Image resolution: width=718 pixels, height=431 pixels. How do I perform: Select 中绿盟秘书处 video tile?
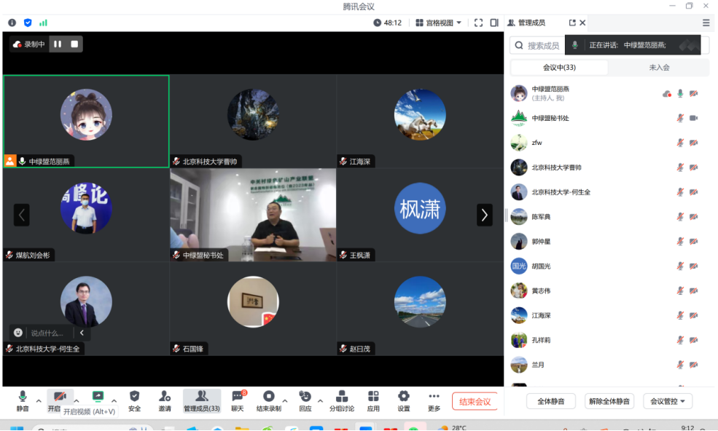pyautogui.click(x=253, y=215)
